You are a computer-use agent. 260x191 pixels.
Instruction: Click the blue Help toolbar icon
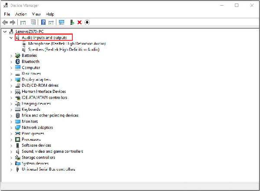pyautogui.click(x=43, y=22)
